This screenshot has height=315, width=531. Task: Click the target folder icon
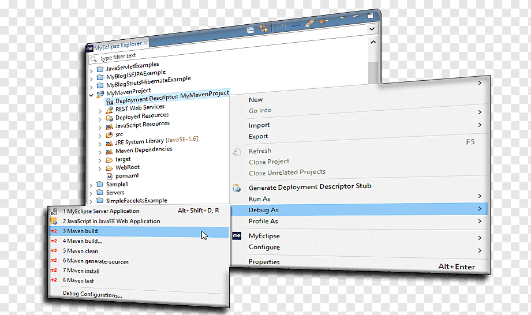click(109, 160)
